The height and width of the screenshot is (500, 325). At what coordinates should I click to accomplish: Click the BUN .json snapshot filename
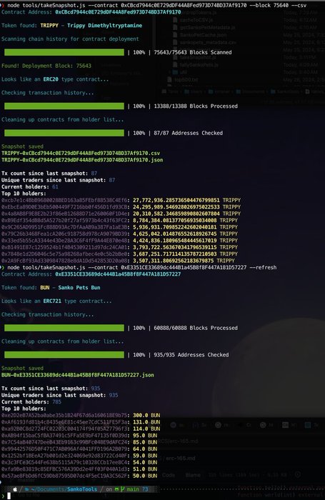click(x=78, y=375)
